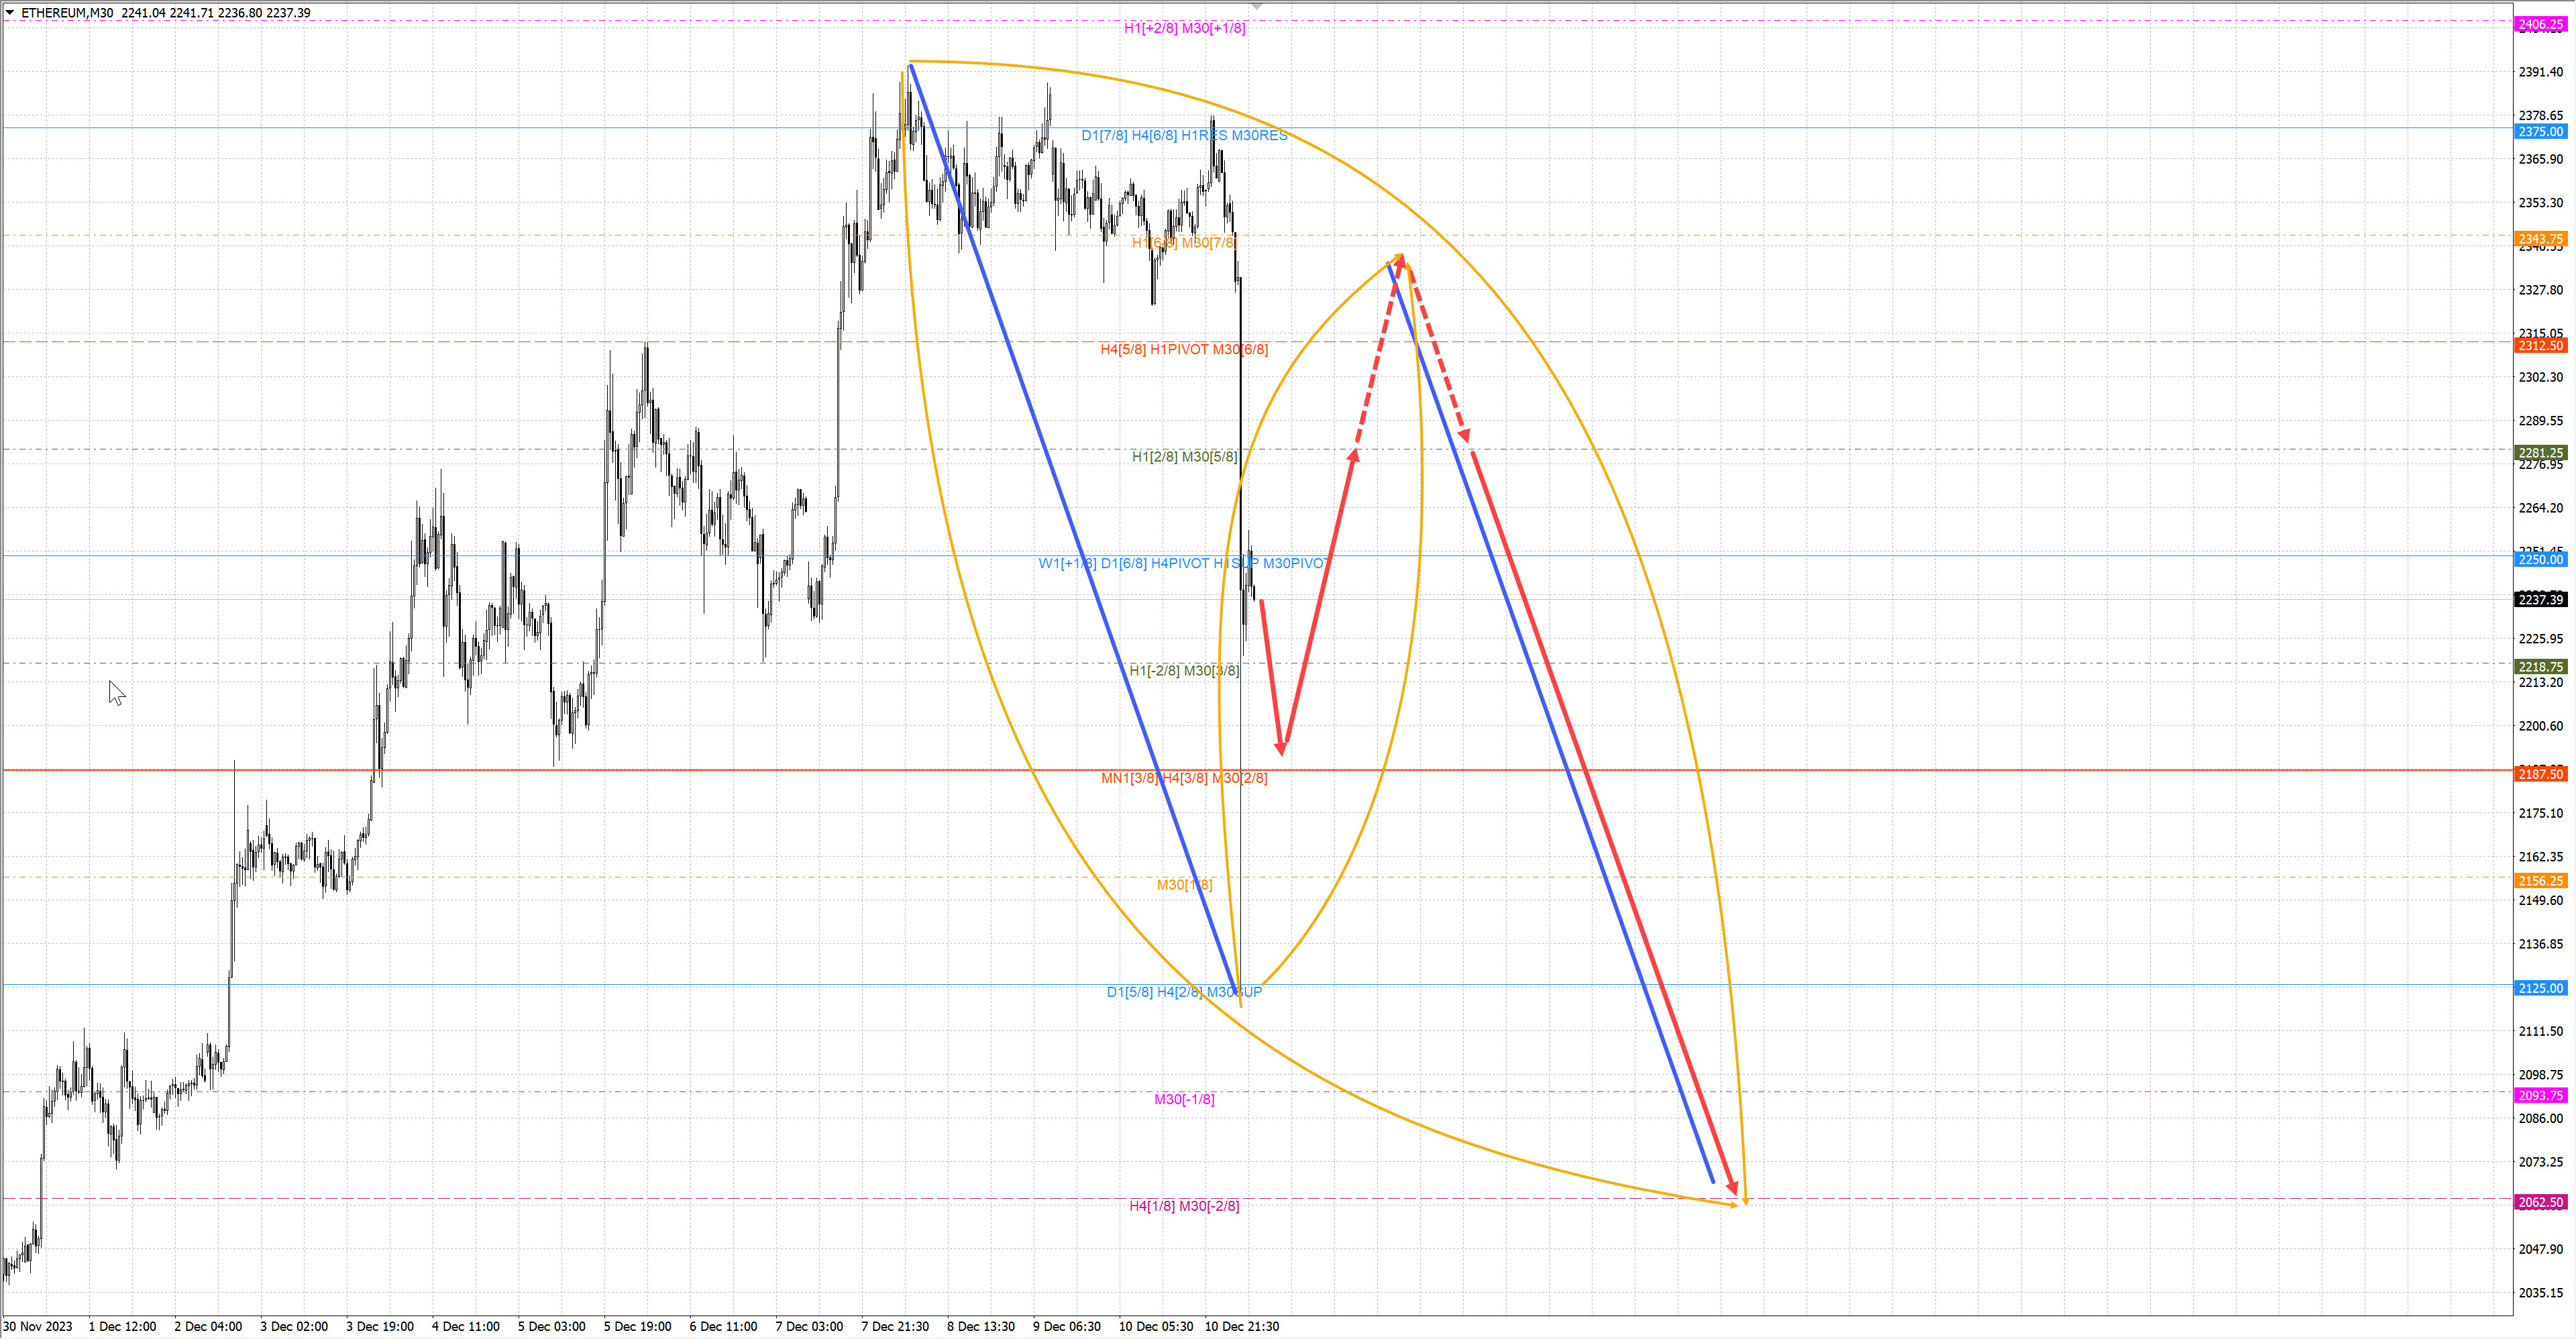Click the ETHEREUM,M30 symbol title text
This screenshot has height=1339, width=2576.
(x=67, y=13)
